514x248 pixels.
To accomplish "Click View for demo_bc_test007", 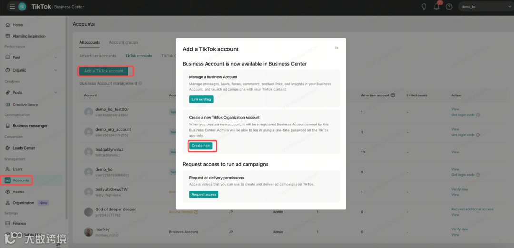I will pos(455,109).
